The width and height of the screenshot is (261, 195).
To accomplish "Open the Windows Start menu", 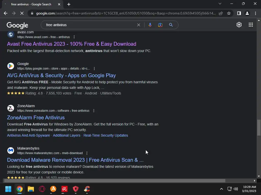I will (8, 189).
